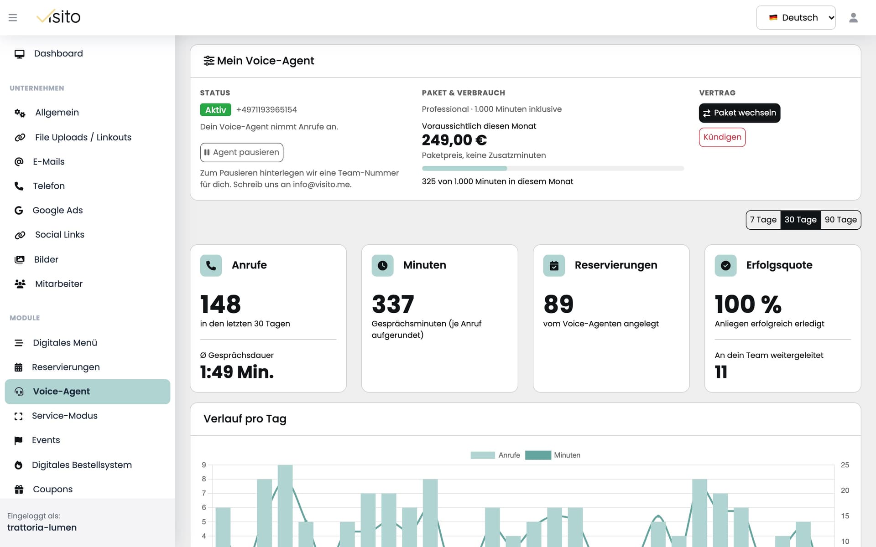
Task: Select the 7 Tage range
Action: coord(763,220)
